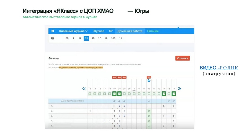The width and height of the screenshot is (243, 136).
Task: Click the Физика subject heading
Action: click(x=53, y=58)
